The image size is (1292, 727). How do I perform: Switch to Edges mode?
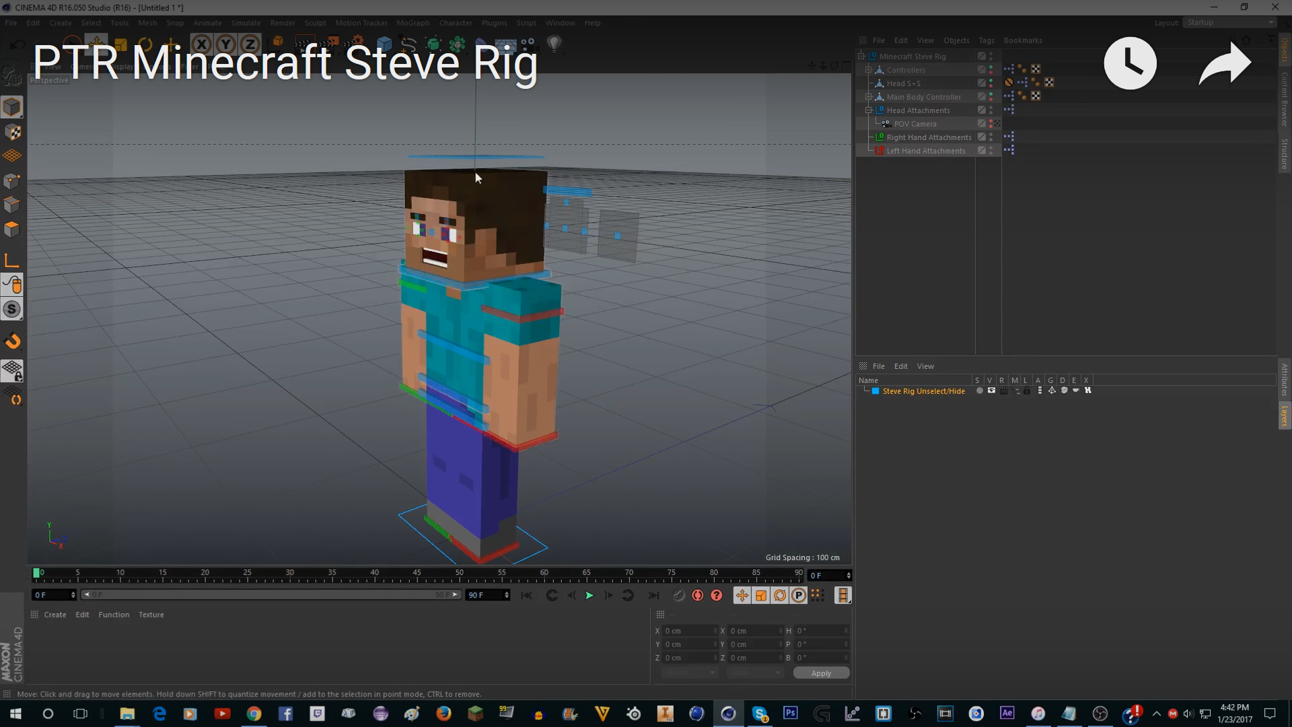[12, 205]
